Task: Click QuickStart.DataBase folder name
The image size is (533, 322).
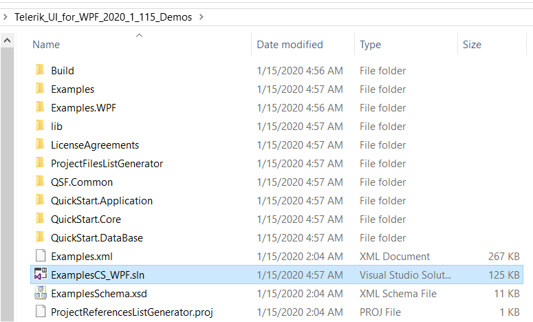Action: coord(97,238)
